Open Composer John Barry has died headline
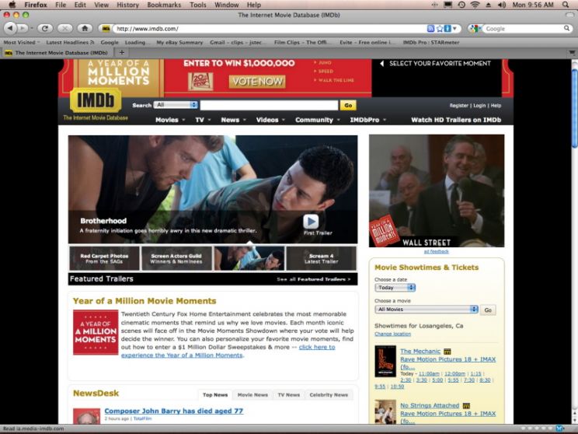Image resolution: width=578 pixels, height=434 pixels. tap(173, 411)
